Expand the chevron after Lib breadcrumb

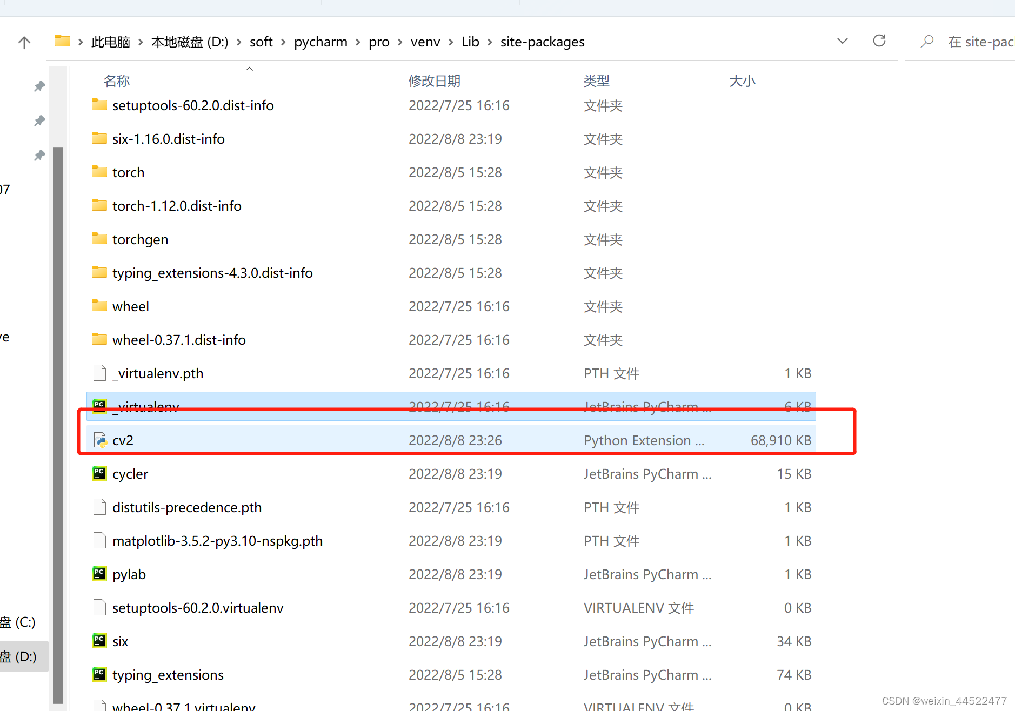coord(490,42)
